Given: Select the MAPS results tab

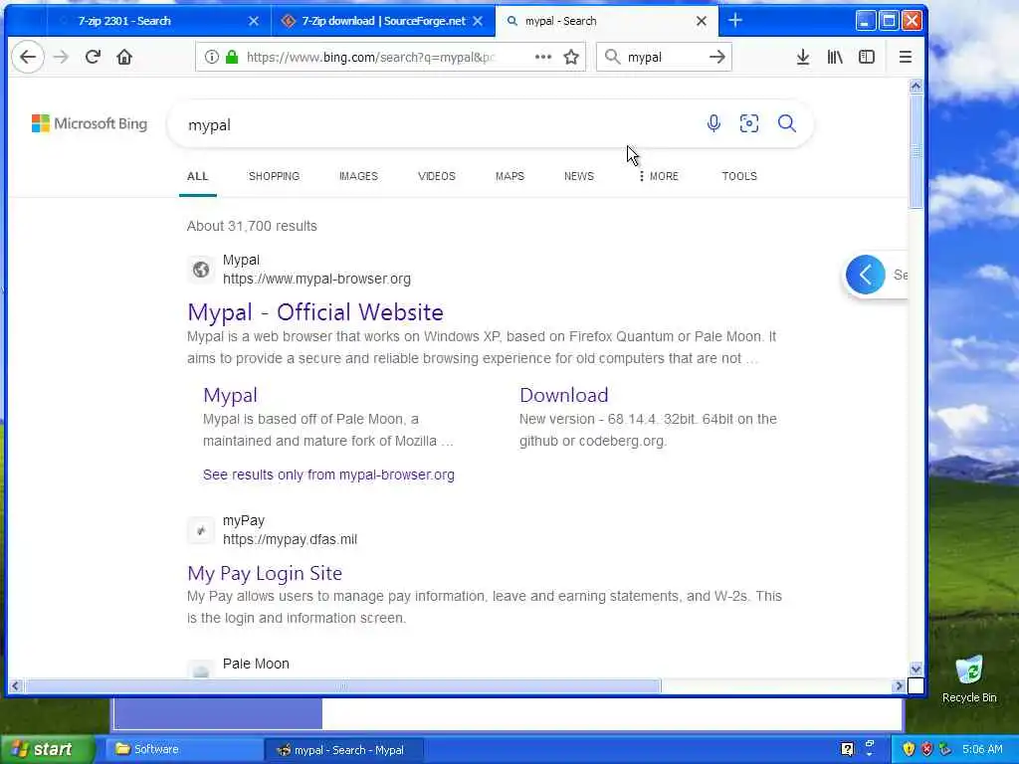Looking at the screenshot, I should click(509, 176).
